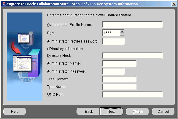Viewport: 178px width, 119px height.
Task: Click the 'Tree Context:' label
Action: click(x=58, y=79)
